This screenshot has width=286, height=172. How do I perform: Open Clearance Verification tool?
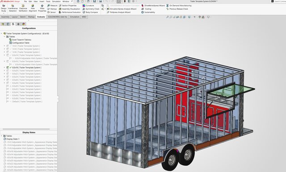23,8
